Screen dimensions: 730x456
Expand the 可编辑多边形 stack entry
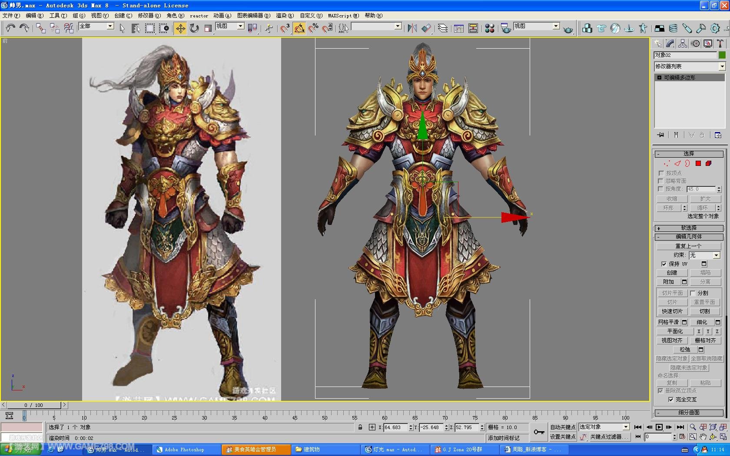coord(659,77)
